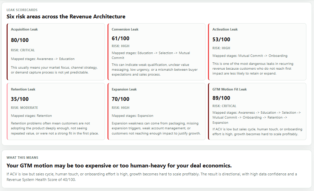Select the Expansion Leak card title

[x=124, y=89]
